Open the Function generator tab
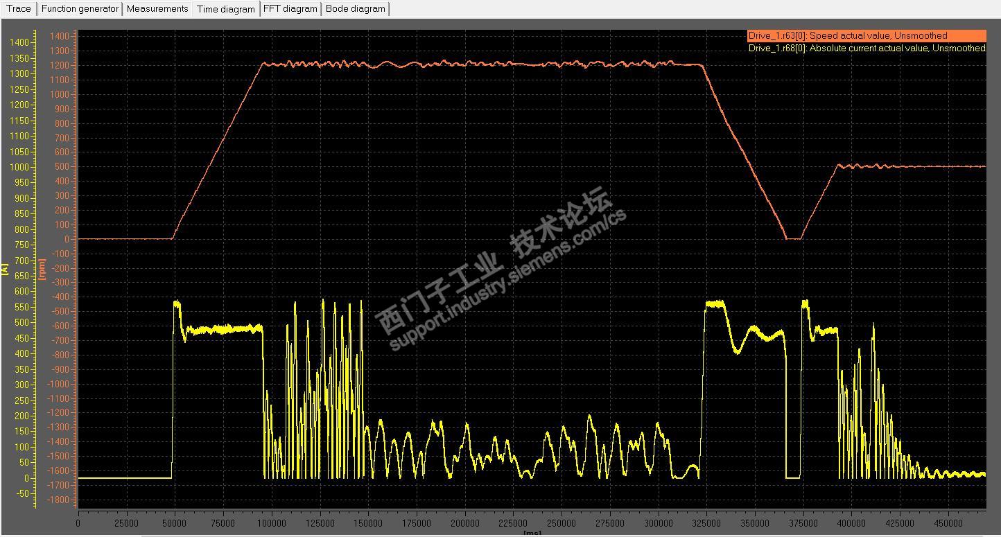Viewport: 1001px width, 537px height. point(80,9)
